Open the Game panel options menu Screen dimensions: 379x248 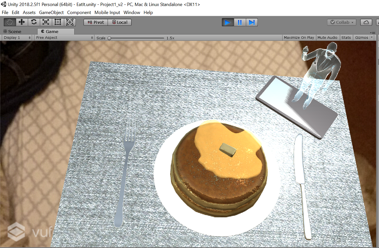coord(372,33)
